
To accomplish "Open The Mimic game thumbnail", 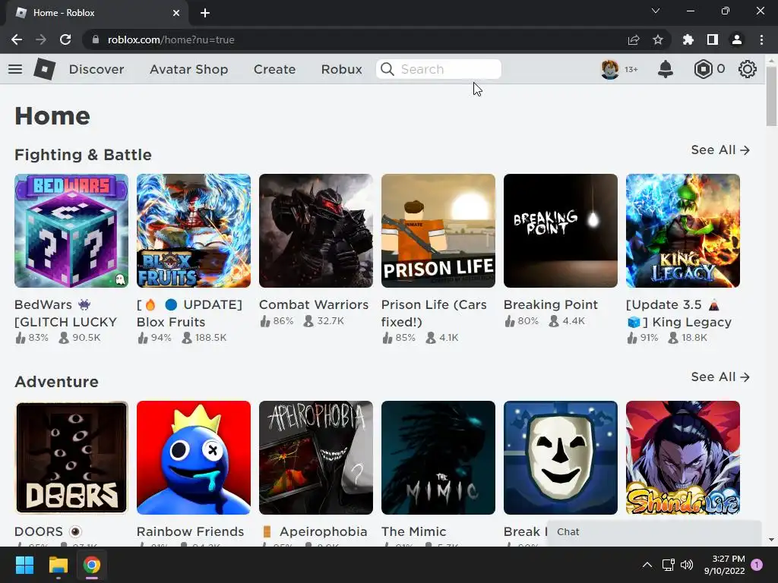I will pos(438,458).
